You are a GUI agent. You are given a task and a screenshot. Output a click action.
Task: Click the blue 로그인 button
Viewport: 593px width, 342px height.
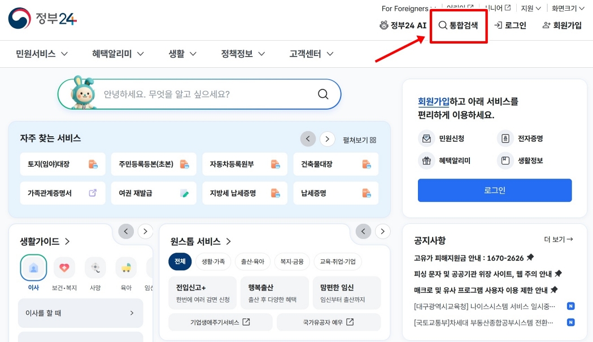pos(495,190)
